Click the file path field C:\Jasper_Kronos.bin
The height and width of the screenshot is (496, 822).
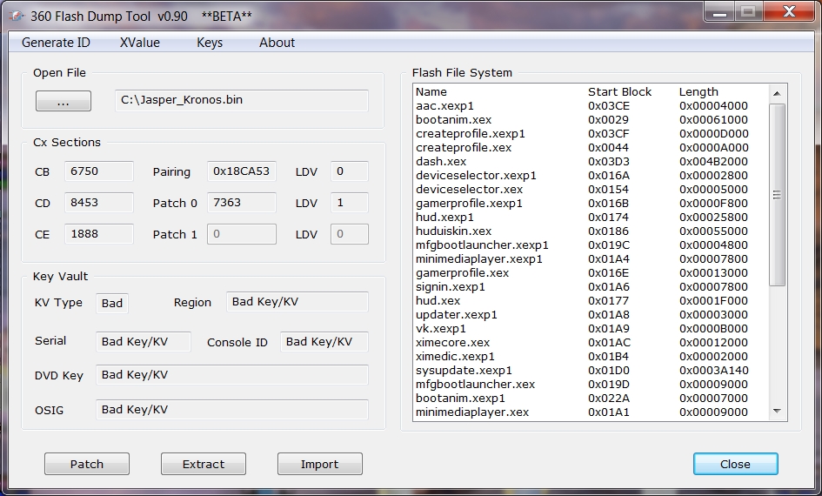242,100
